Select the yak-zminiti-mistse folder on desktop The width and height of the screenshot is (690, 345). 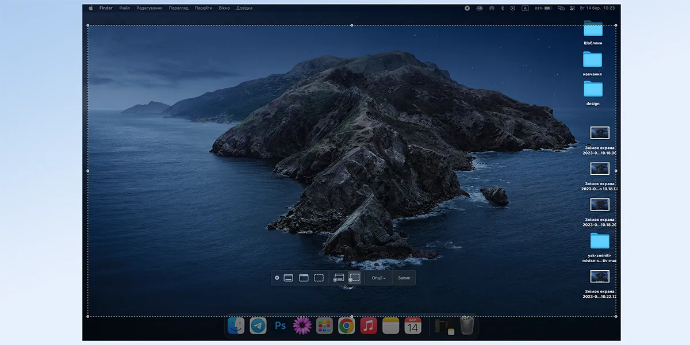(x=599, y=240)
